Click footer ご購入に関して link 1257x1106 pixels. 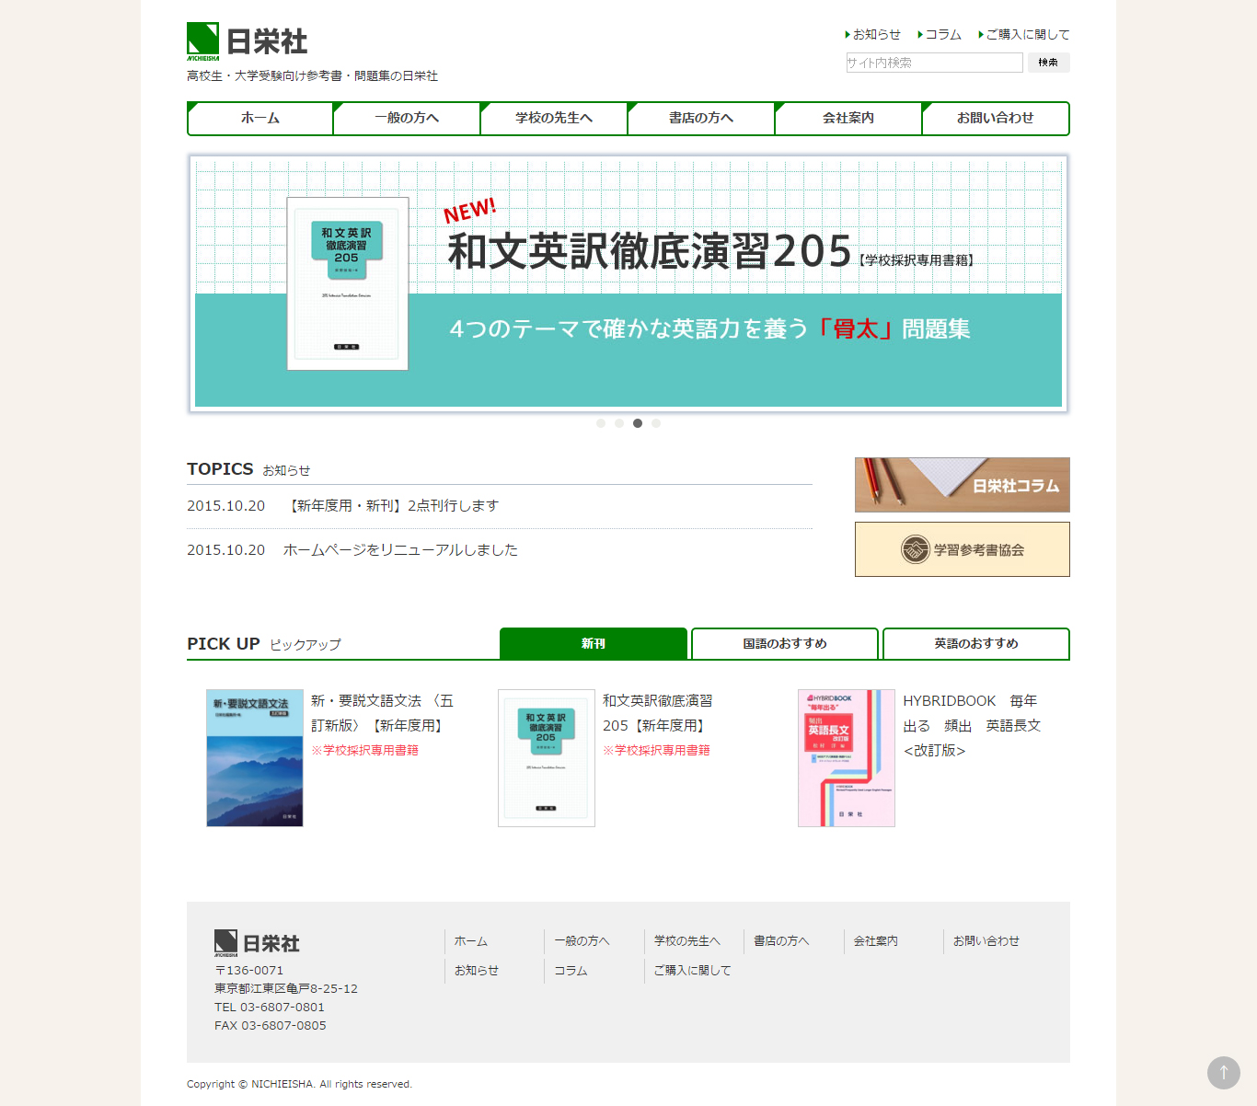(x=693, y=971)
